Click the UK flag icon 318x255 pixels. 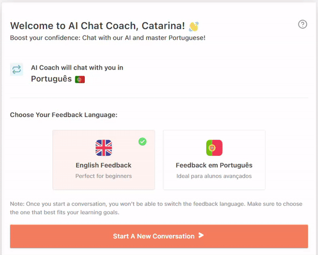click(104, 147)
